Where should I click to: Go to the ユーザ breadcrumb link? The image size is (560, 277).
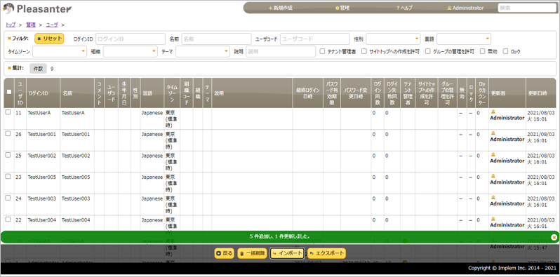[52, 25]
